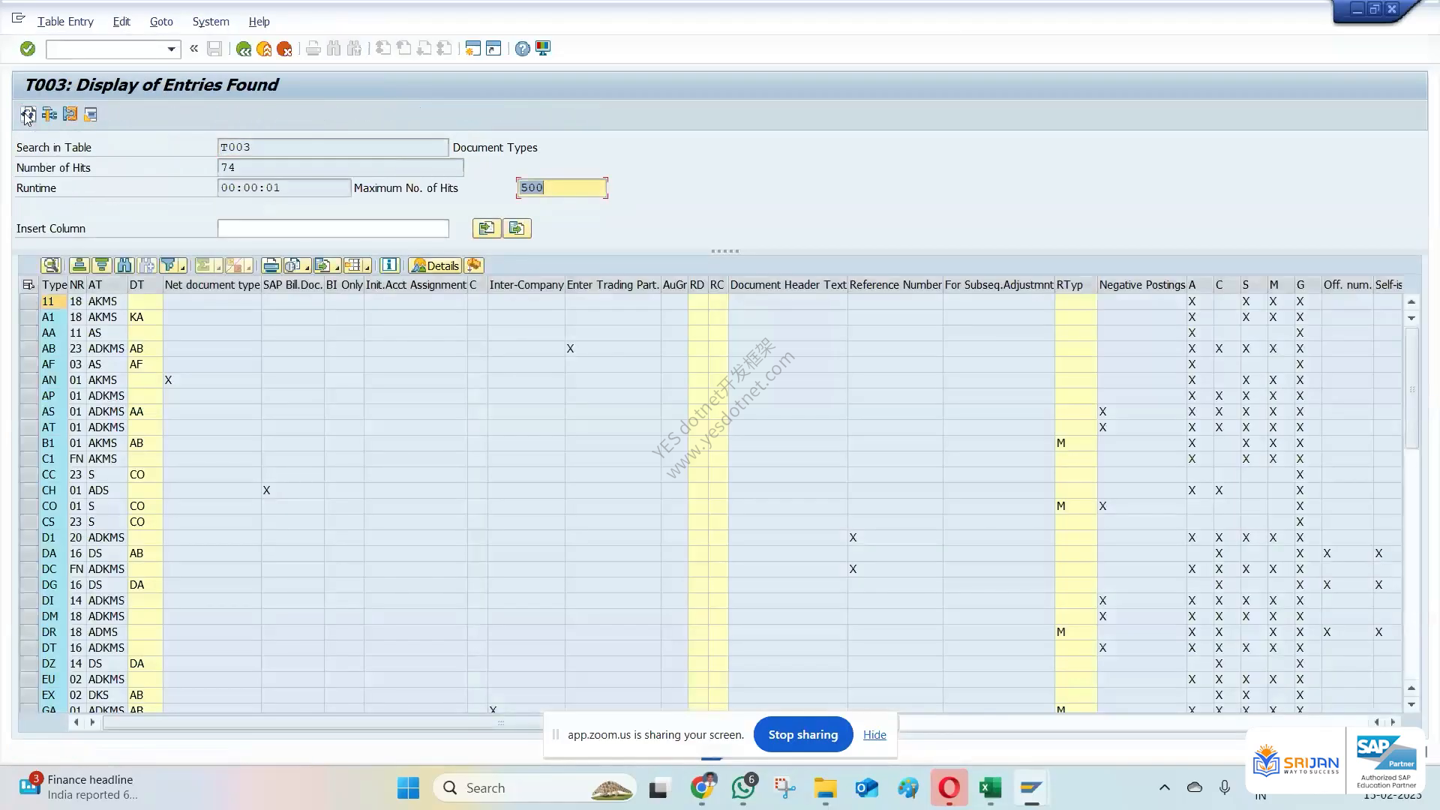Click the Net document type X in AN row

(168, 380)
